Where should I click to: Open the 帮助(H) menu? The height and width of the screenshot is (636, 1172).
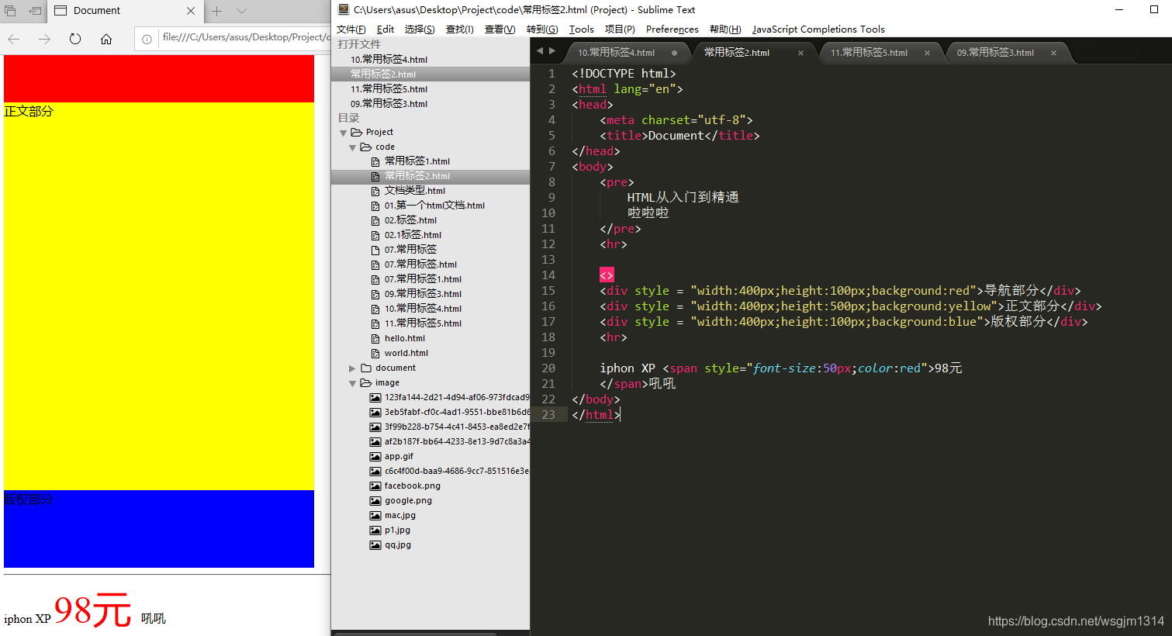[x=725, y=29]
